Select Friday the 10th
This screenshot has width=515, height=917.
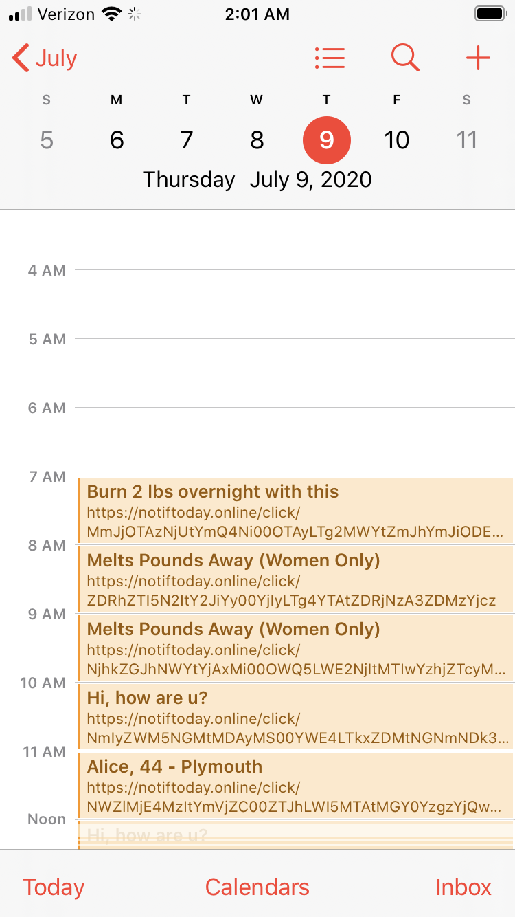point(397,140)
